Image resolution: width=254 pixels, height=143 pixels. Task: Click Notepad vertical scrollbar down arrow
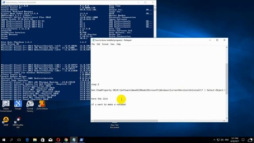pos(227,118)
